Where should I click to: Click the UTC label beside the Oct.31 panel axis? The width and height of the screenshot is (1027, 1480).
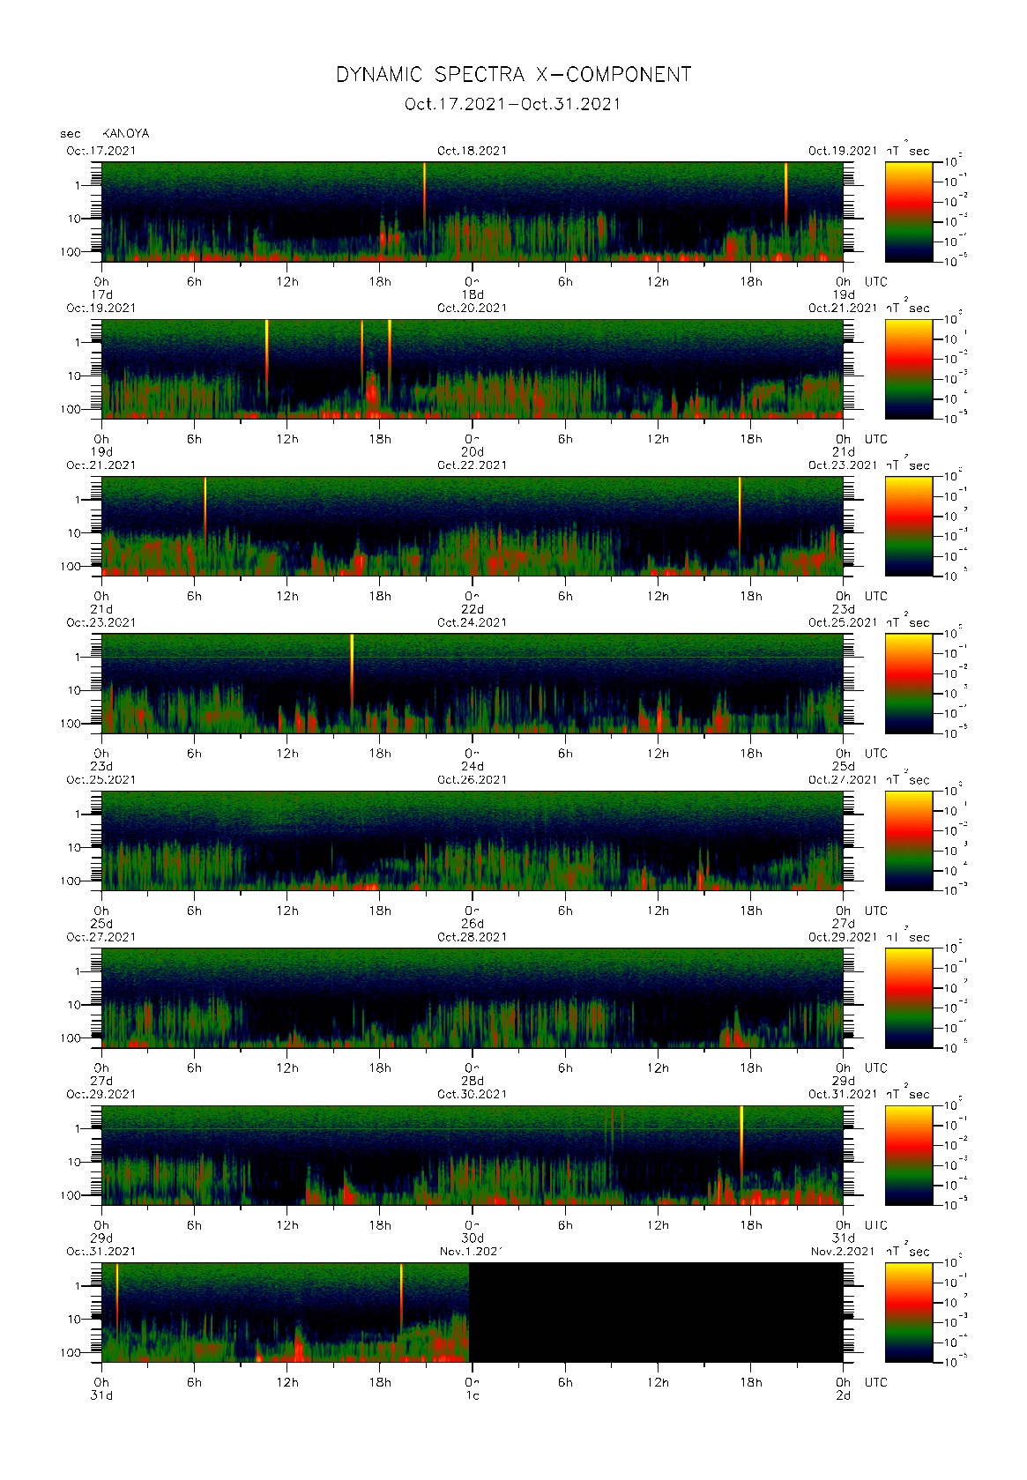pyautogui.click(x=876, y=1383)
